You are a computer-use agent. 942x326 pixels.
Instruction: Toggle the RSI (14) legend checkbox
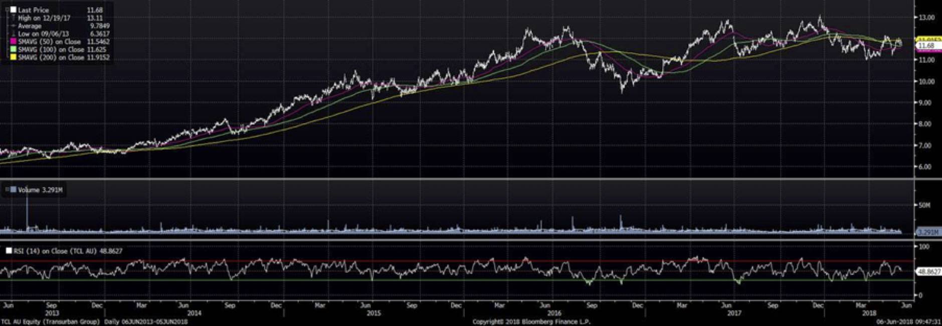pyautogui.click(x=9, y=251)
